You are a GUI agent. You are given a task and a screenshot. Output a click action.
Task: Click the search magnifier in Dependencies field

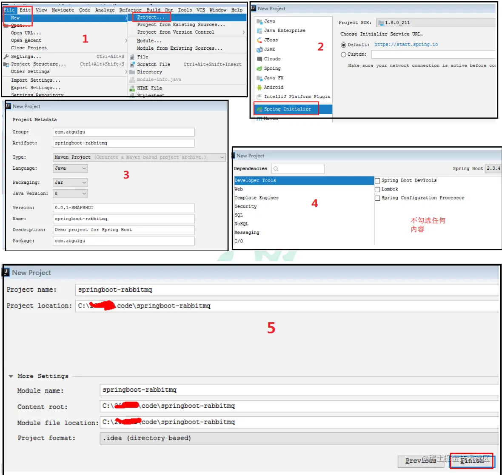(x=276, y=169)
